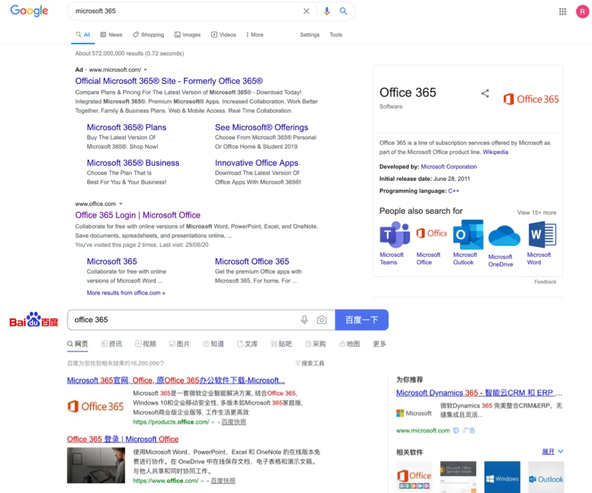Start Google voice search microphone
The height and width of the screenshot is (493, 592).
pyautogui.click(x=327, y=11)
